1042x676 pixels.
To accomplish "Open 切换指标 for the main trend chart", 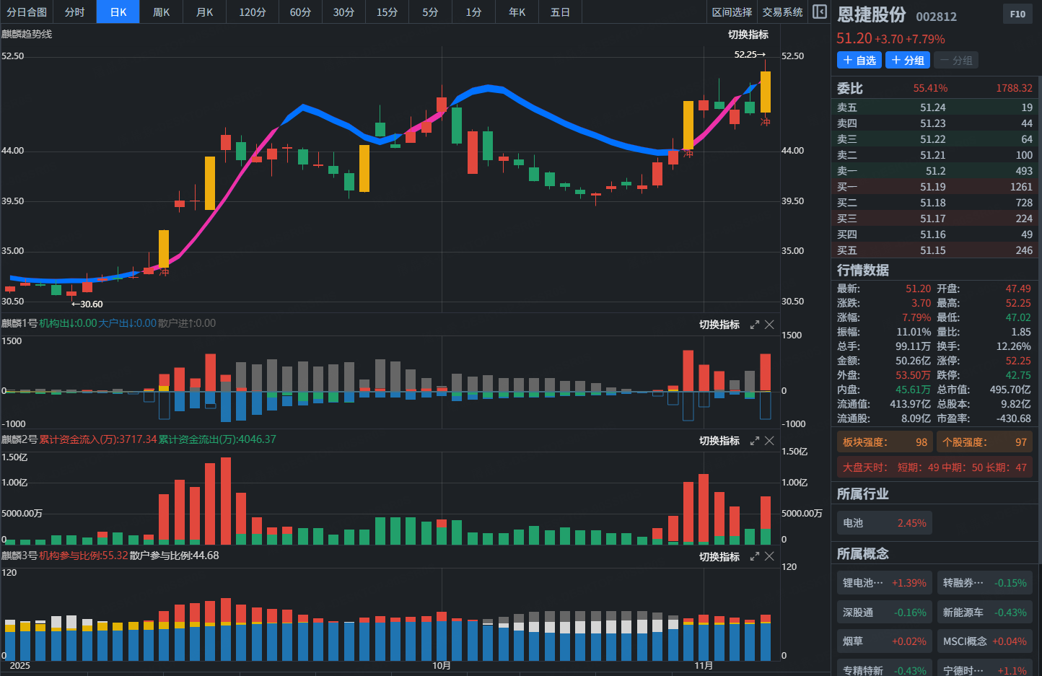I will point(748,35).
